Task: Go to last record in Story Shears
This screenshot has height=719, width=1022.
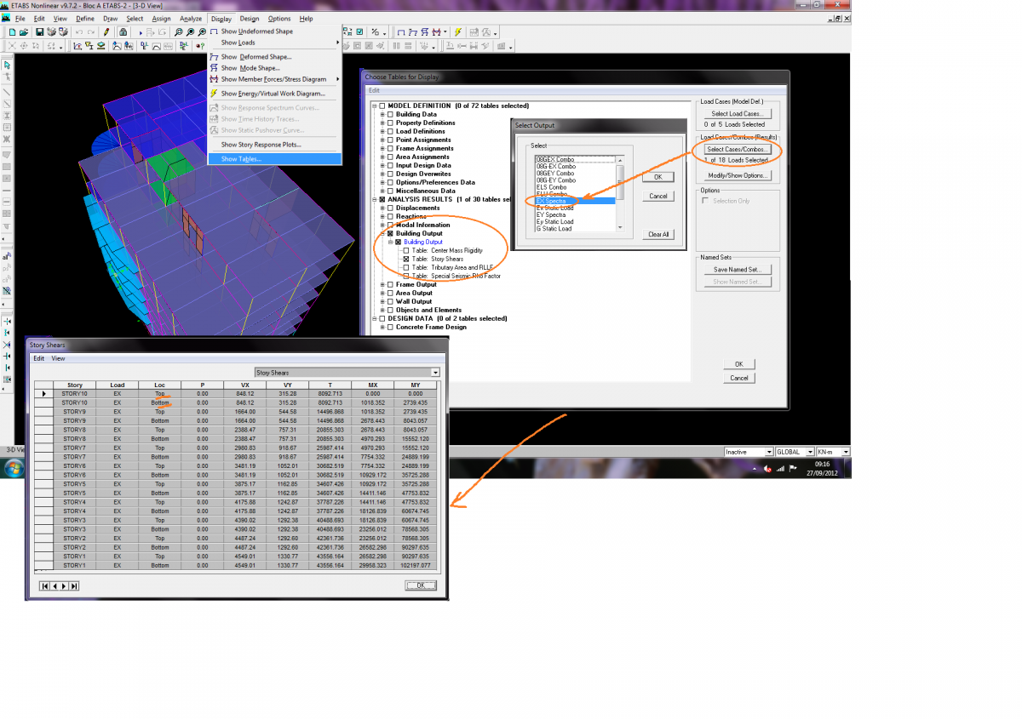Action: pyautogui.click(x=74, y=585)
